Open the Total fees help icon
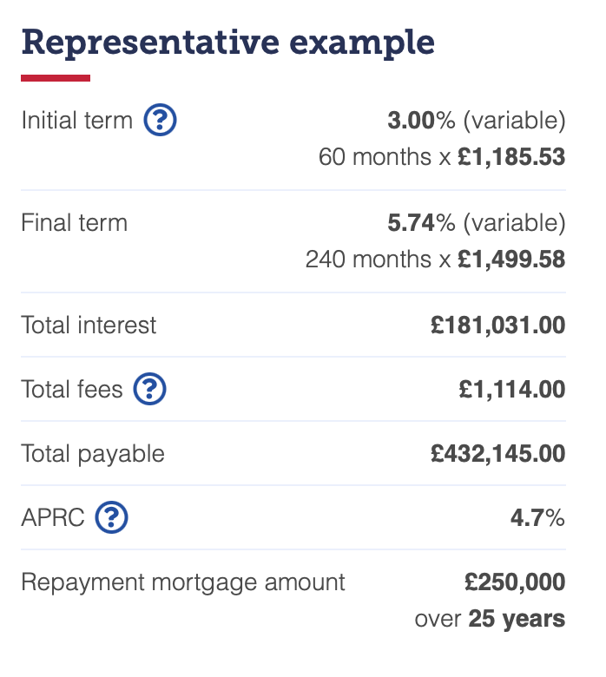606x677 pixels. pos(149,389)
